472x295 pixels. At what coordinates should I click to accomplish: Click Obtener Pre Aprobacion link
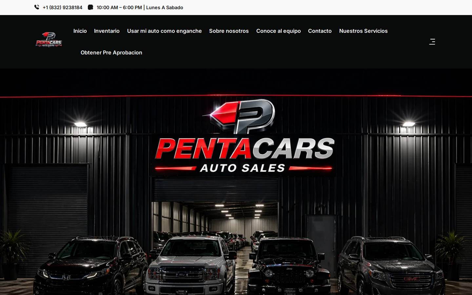[x=111, y=52]
